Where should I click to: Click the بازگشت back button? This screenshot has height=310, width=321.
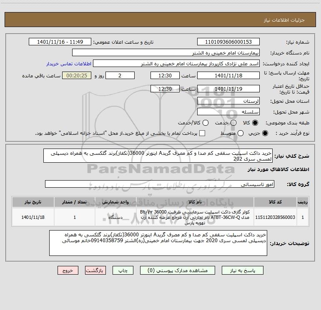(95, 270)
